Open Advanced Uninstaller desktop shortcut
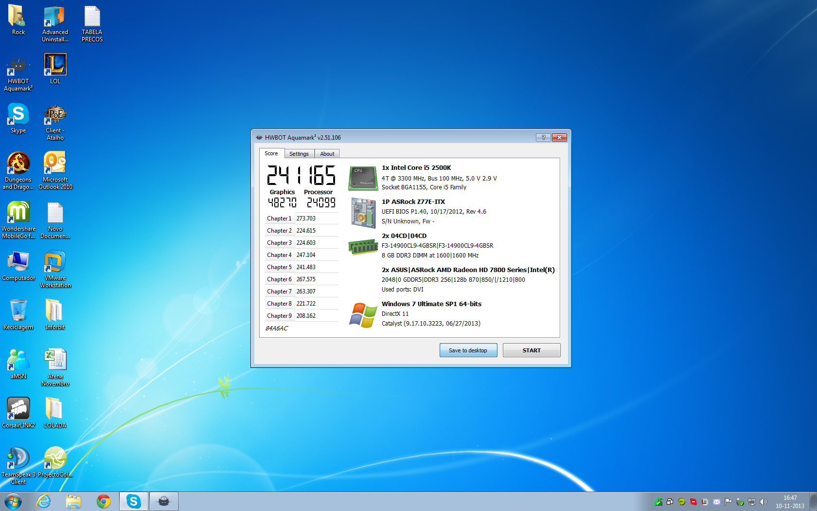 click(x=55, y=23)
